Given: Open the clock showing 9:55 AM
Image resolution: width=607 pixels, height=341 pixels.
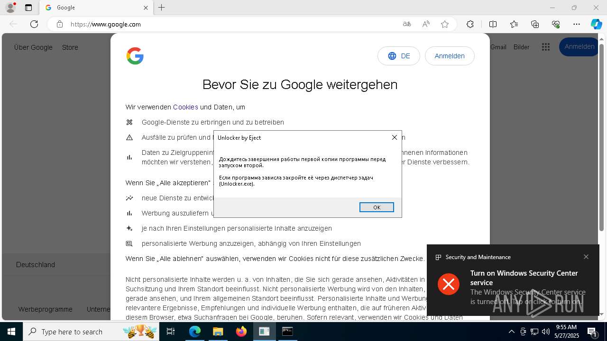Looking at the screenshot, I should (566, 332).
